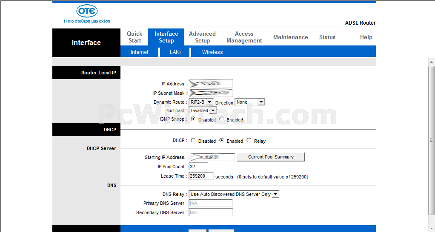
Task: Select DHCP Enabled radio option
Action: 221,140
